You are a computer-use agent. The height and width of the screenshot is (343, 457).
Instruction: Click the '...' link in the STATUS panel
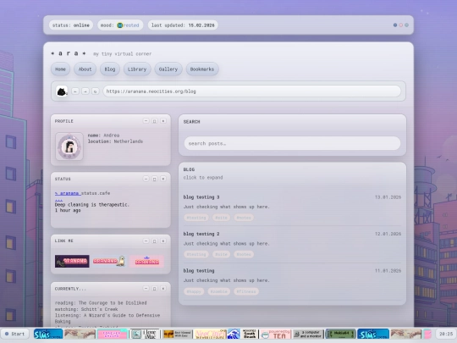(x=58, y=199)
